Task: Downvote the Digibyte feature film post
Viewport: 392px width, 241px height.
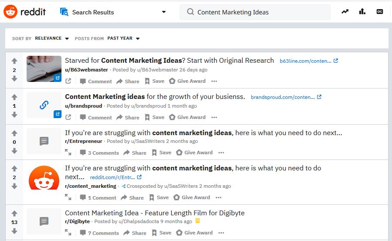Action: click(14, 231)
